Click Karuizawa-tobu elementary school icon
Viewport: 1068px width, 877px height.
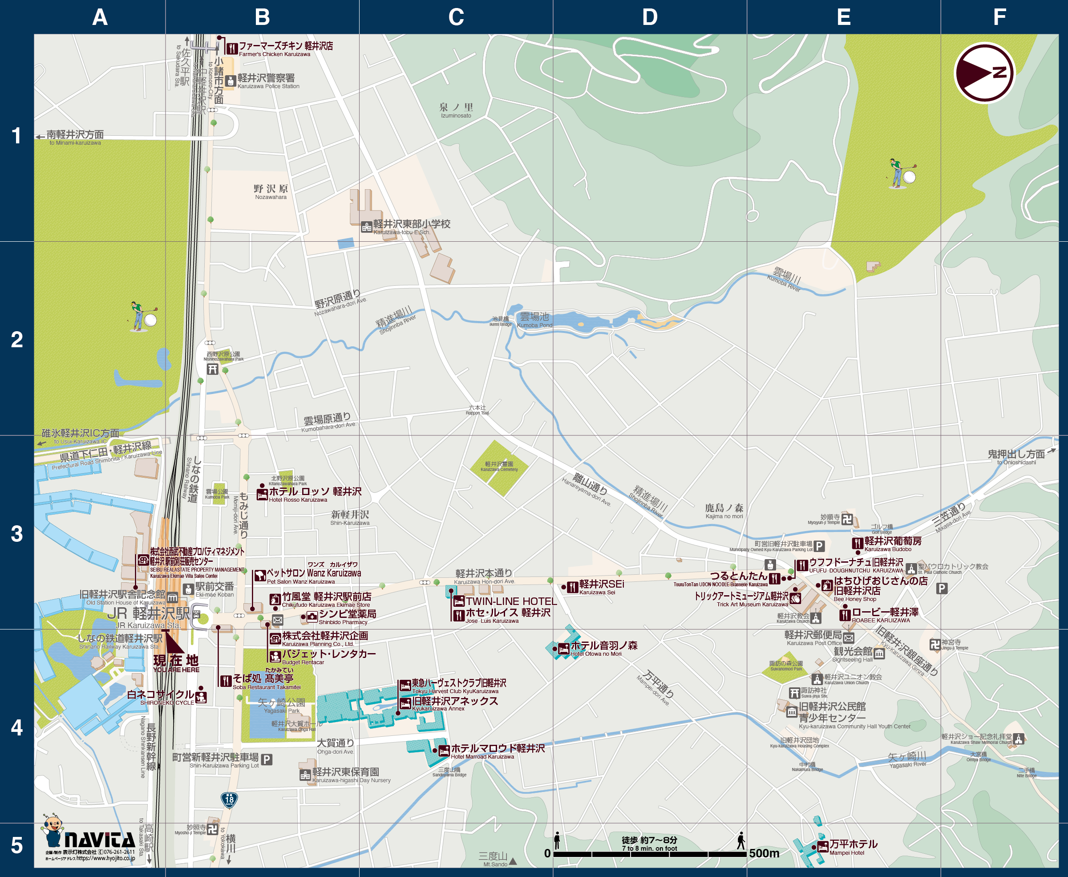click(367, 227)
